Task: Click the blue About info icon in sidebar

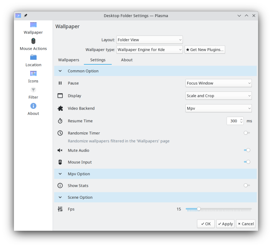Action: (x=33, y=106)
